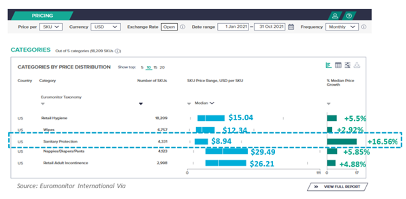Open the date range calendar icon
Screen dimensions: 406x199
[291, 27]
